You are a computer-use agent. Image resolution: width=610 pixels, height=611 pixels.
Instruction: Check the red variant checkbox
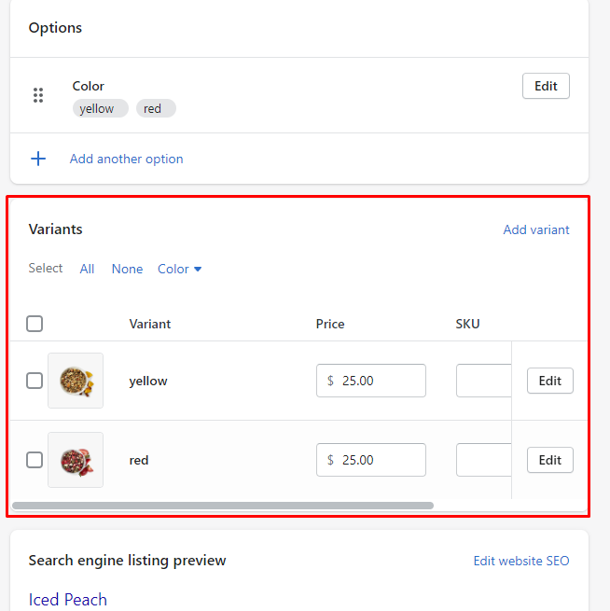tap(35, 460)
